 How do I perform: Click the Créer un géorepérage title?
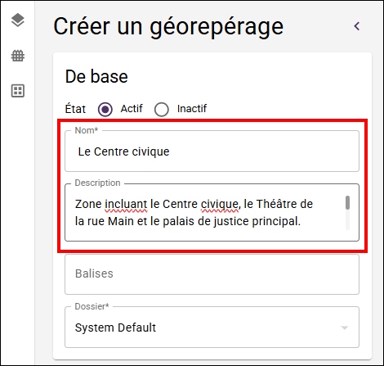pos(168,27)
